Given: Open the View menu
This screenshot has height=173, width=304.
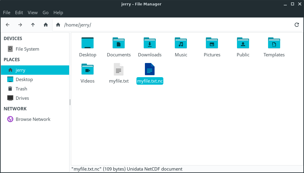Looking at the screenshot, I should 33,12.
